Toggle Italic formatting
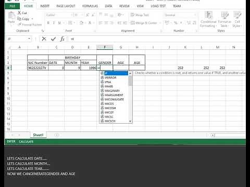 tap(54, 23)
